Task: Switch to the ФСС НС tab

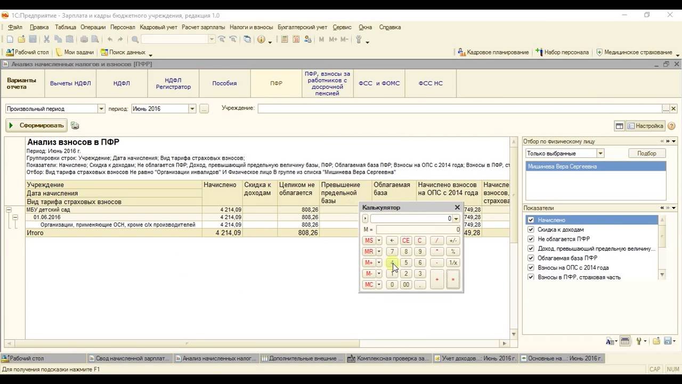Action: pyautogui.click(x=431, y=83)
